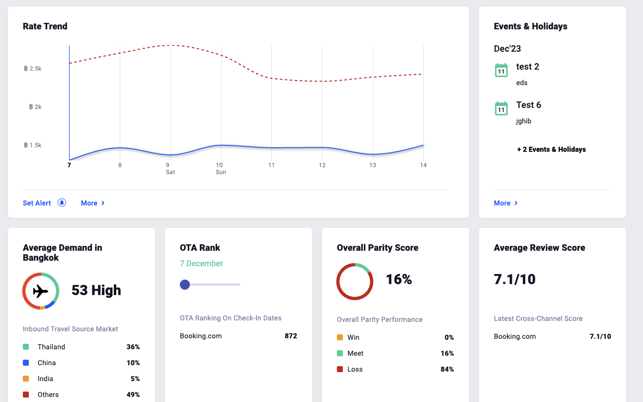The width and height of the screenshot is (643, 402).
Task: Show the + 2 Events & Holidays link
Action: click(551, 149)
